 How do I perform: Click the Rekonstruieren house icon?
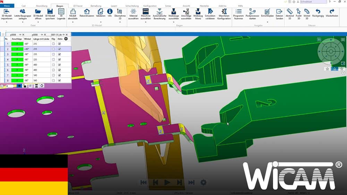tap(87, 12)
